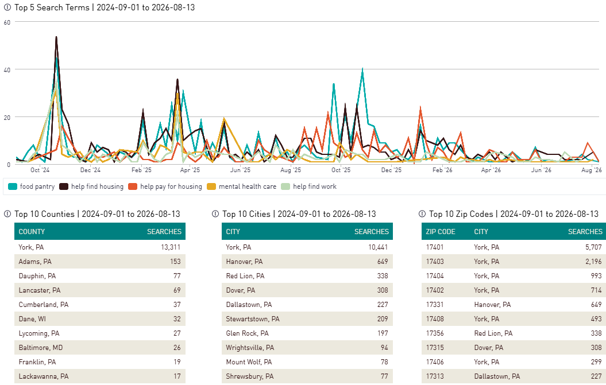Select zip code 17356 row
Screen dimensions: 606x385
(514, 333)
